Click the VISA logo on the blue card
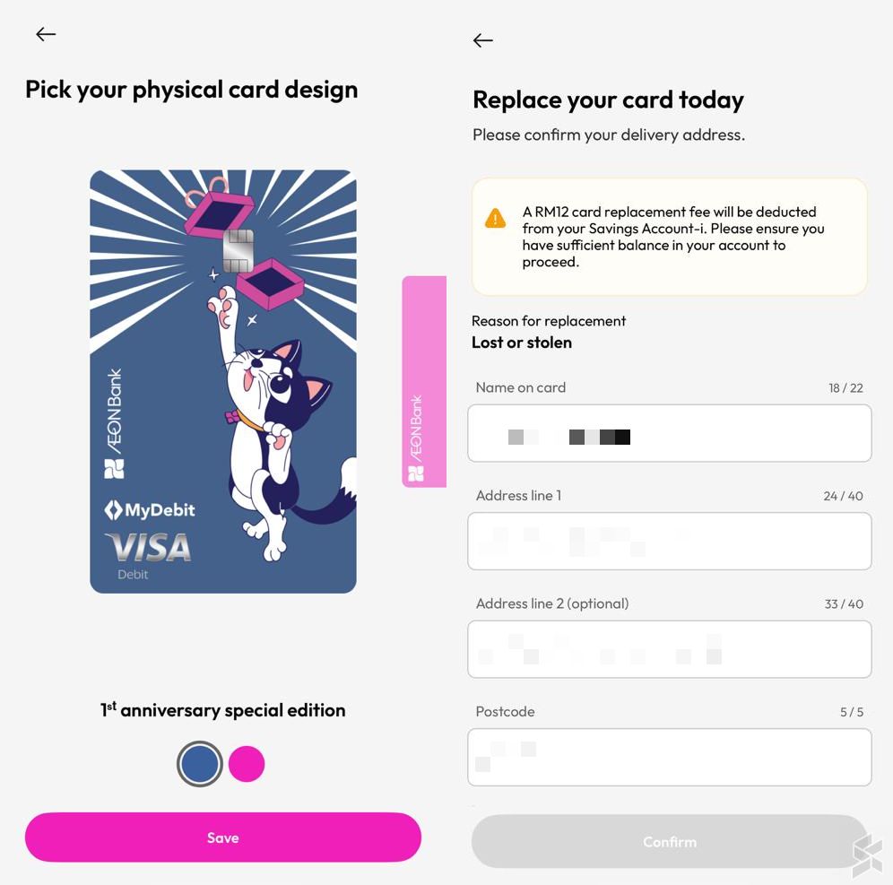Screen dimensions: 893x885 [148, 547]
